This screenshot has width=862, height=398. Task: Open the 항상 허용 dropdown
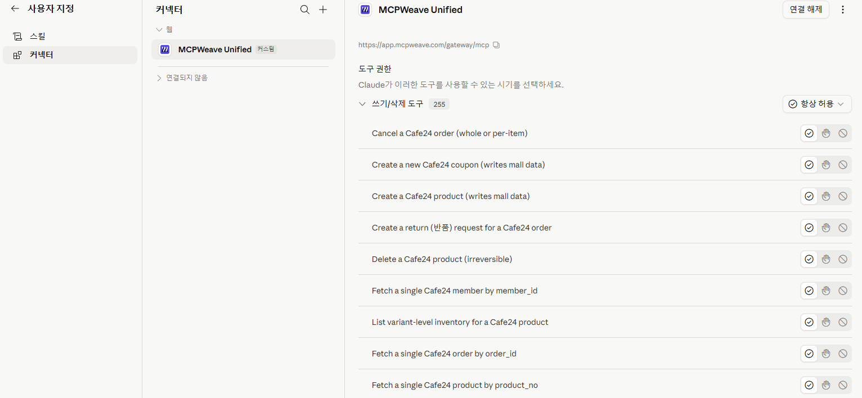(x=817, y=104)
